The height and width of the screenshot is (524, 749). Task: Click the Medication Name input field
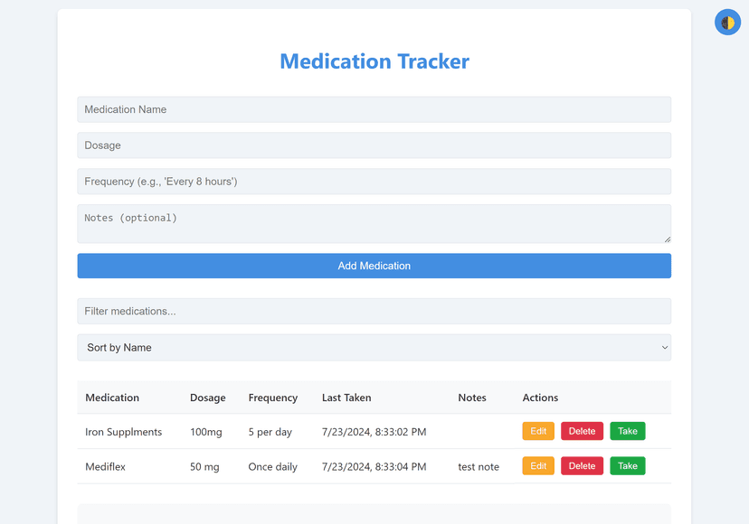(x=374, y=109)
